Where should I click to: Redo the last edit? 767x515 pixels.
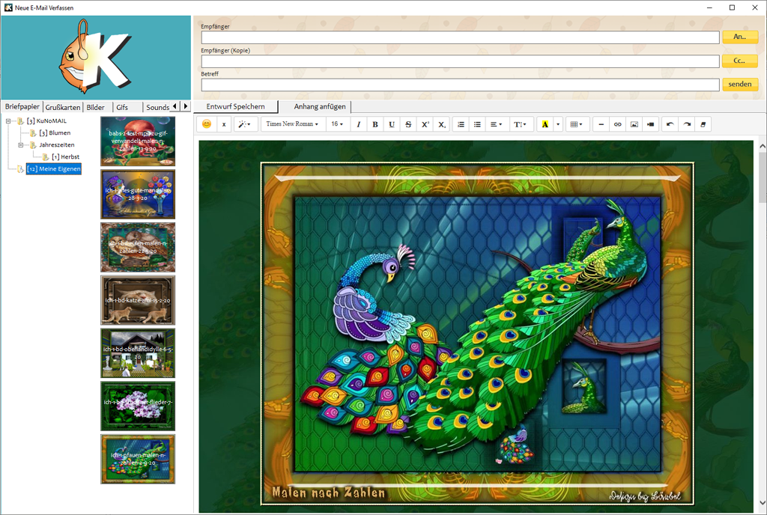tap(687, 124)
